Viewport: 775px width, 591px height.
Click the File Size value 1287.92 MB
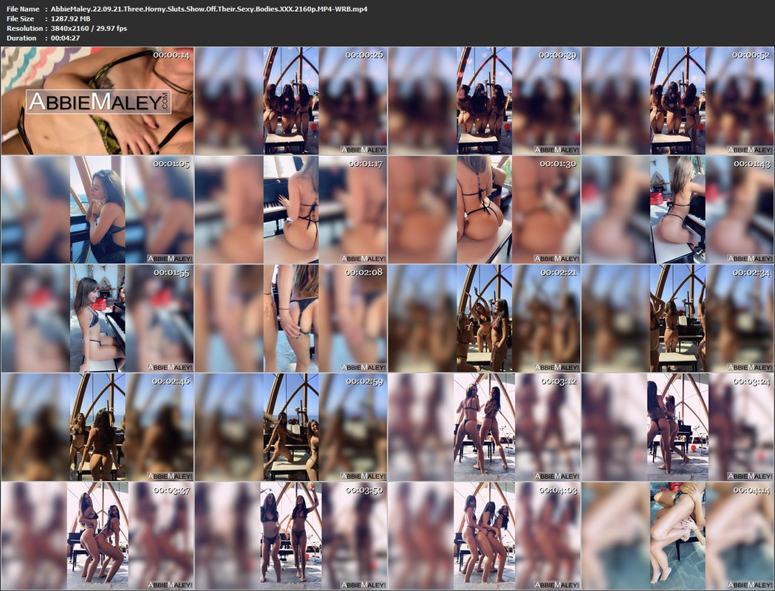(x=71, y=18)
